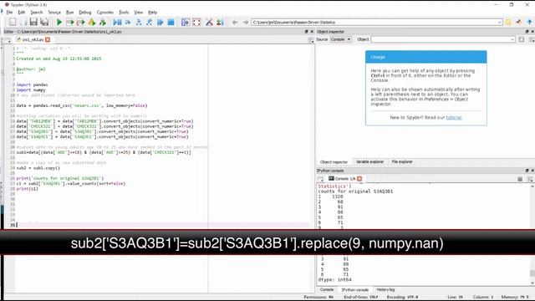The image size is (535, 301).
Task: Switch to Variable explorer tab
Action: point(369,161)
